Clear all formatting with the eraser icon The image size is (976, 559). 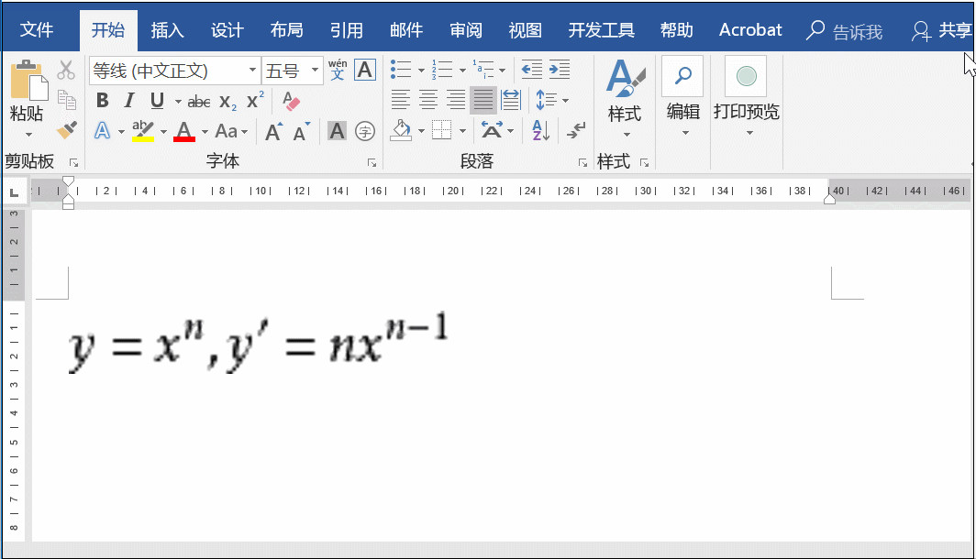click(x=291, y=103)
